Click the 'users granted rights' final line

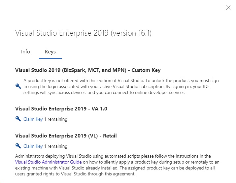(75, 174)
